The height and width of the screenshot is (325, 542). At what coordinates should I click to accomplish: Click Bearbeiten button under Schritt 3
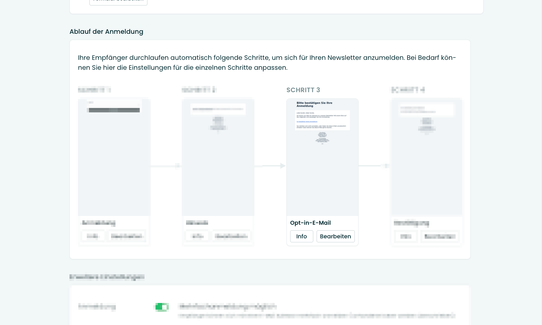335,236
